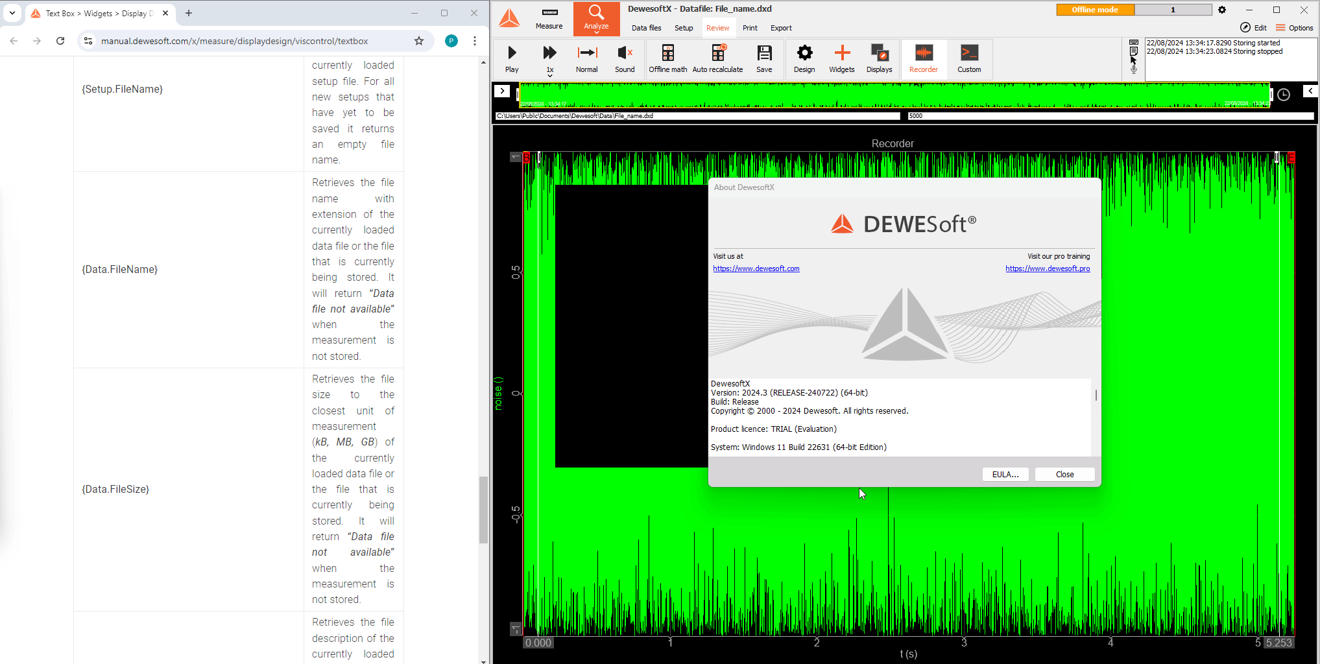This screenshot has height=664, width=1320.
Task: Open the Chrome profile avatar
Action: [x=451, y=41]
